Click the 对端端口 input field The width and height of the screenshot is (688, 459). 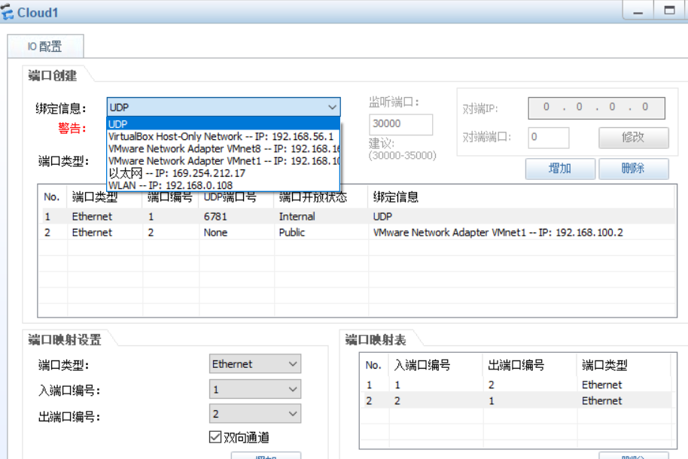549,138
